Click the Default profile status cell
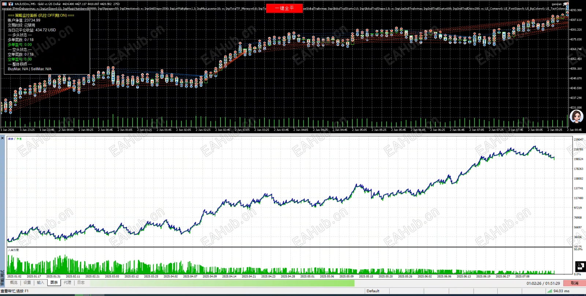 373,291
